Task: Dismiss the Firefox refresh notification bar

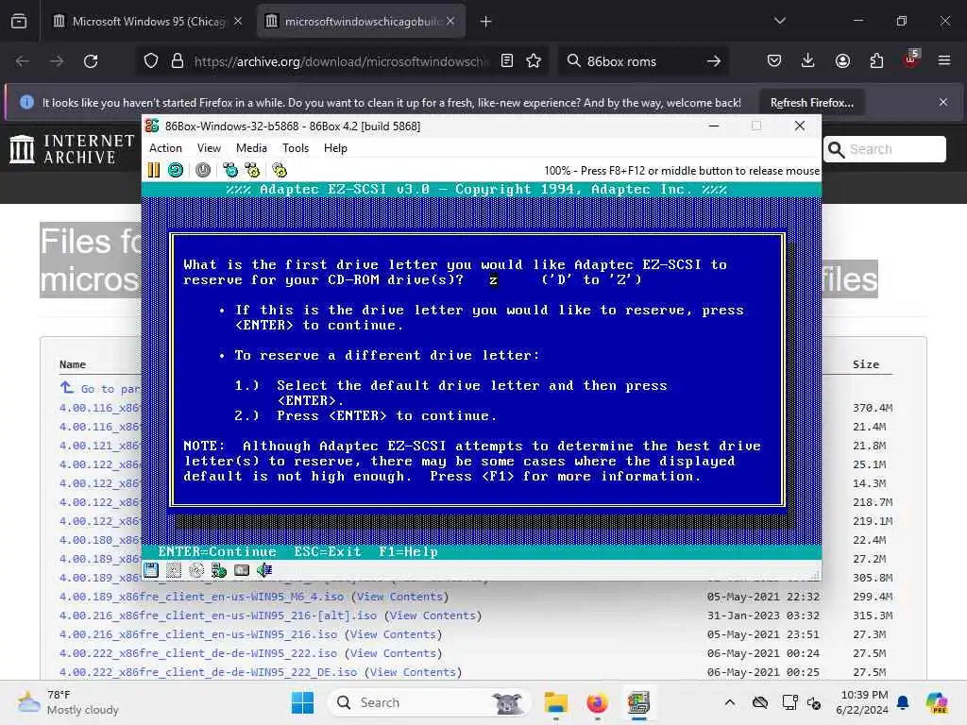Action: pos(943,102)
